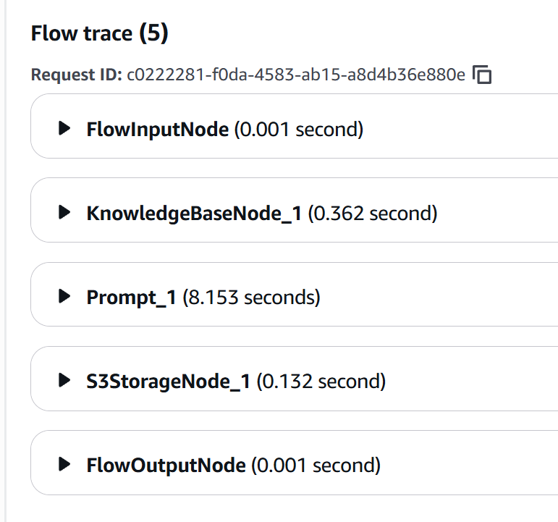Expand the Prompt_1 disclosure triangle

[x=64, y=296]
